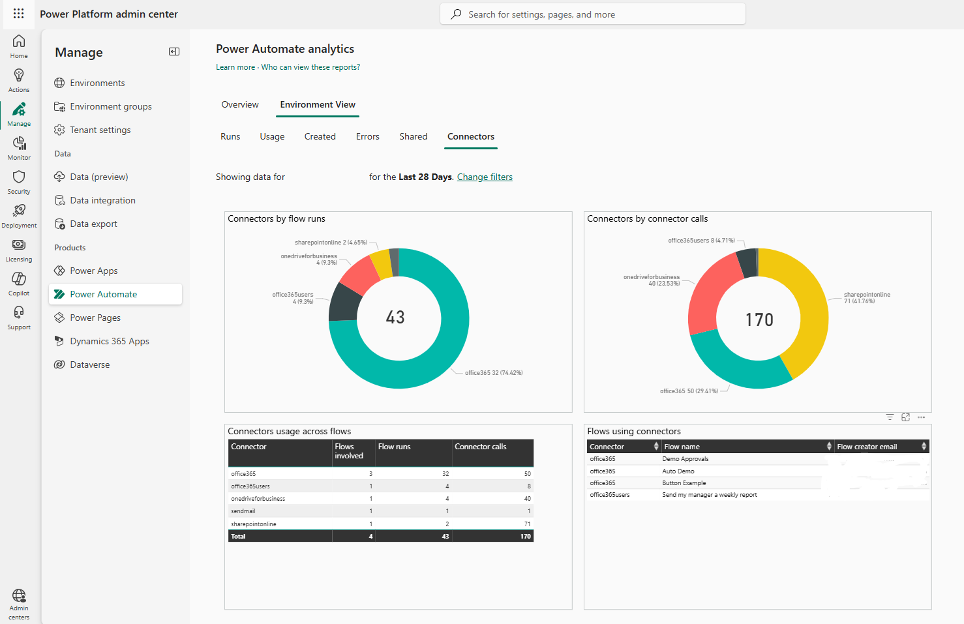Screen dimensions: 964x624
Task: Switch to the Overview tab
Action: (x=239, y=104)
